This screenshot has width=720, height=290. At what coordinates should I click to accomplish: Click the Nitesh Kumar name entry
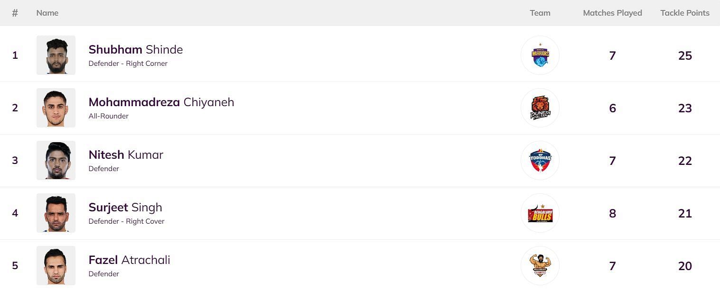pyautogui.click(x=126, y=154)
